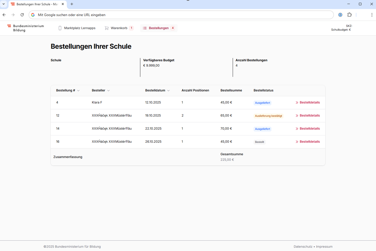Click the available budget € 9.999,00
The height and width of the screenshot is (251, 376).
coord(151,65)
